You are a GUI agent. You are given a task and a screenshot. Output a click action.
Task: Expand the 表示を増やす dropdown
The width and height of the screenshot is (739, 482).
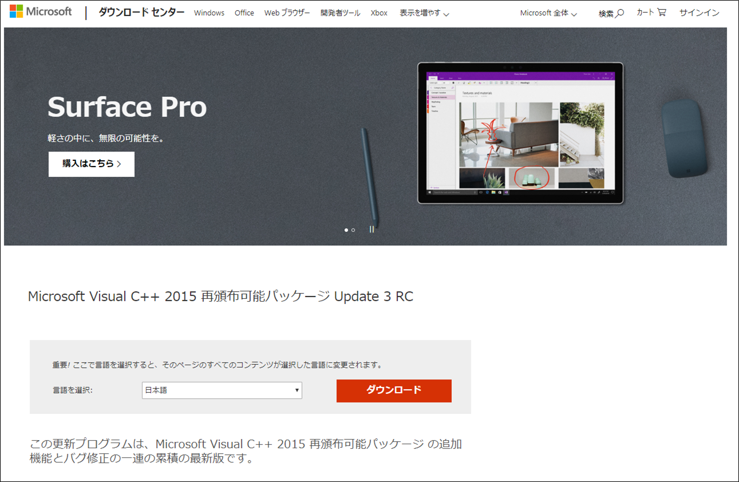click(x=424, y=13)
